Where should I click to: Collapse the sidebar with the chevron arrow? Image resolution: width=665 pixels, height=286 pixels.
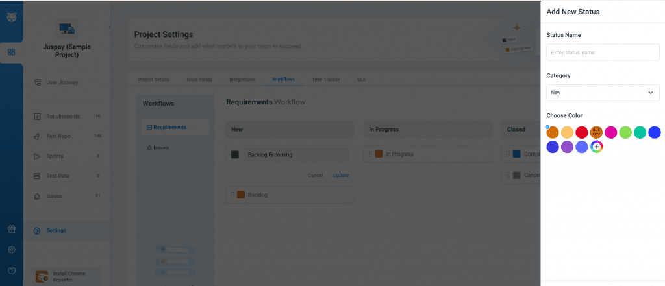tap(110, 27)
